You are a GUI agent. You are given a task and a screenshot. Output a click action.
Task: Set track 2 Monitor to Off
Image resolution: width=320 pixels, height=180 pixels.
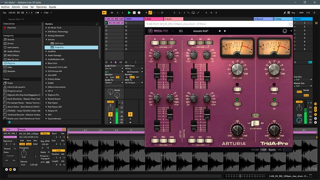coord(137,77)
